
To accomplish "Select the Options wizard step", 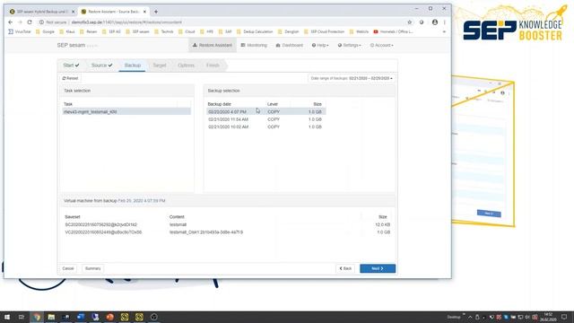I will coord(186,65).
